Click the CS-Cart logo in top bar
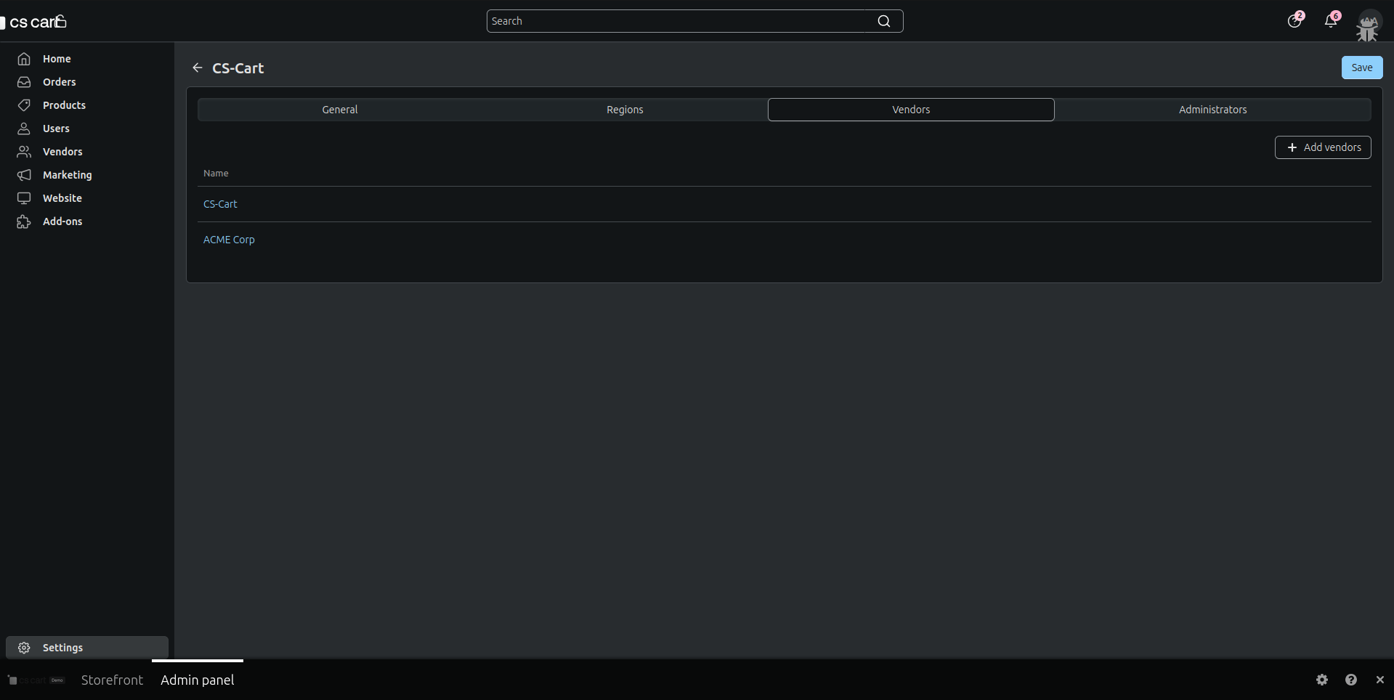This screenshot has width=1394, height=700. coord(33,22)
